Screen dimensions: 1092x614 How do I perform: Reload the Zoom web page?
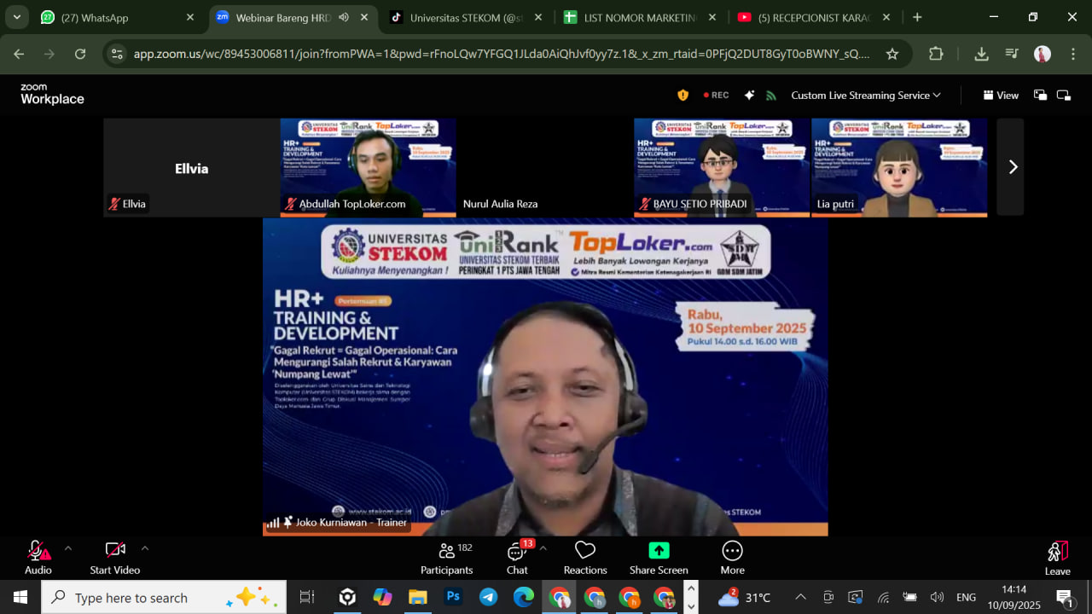(x=80, y=54)
